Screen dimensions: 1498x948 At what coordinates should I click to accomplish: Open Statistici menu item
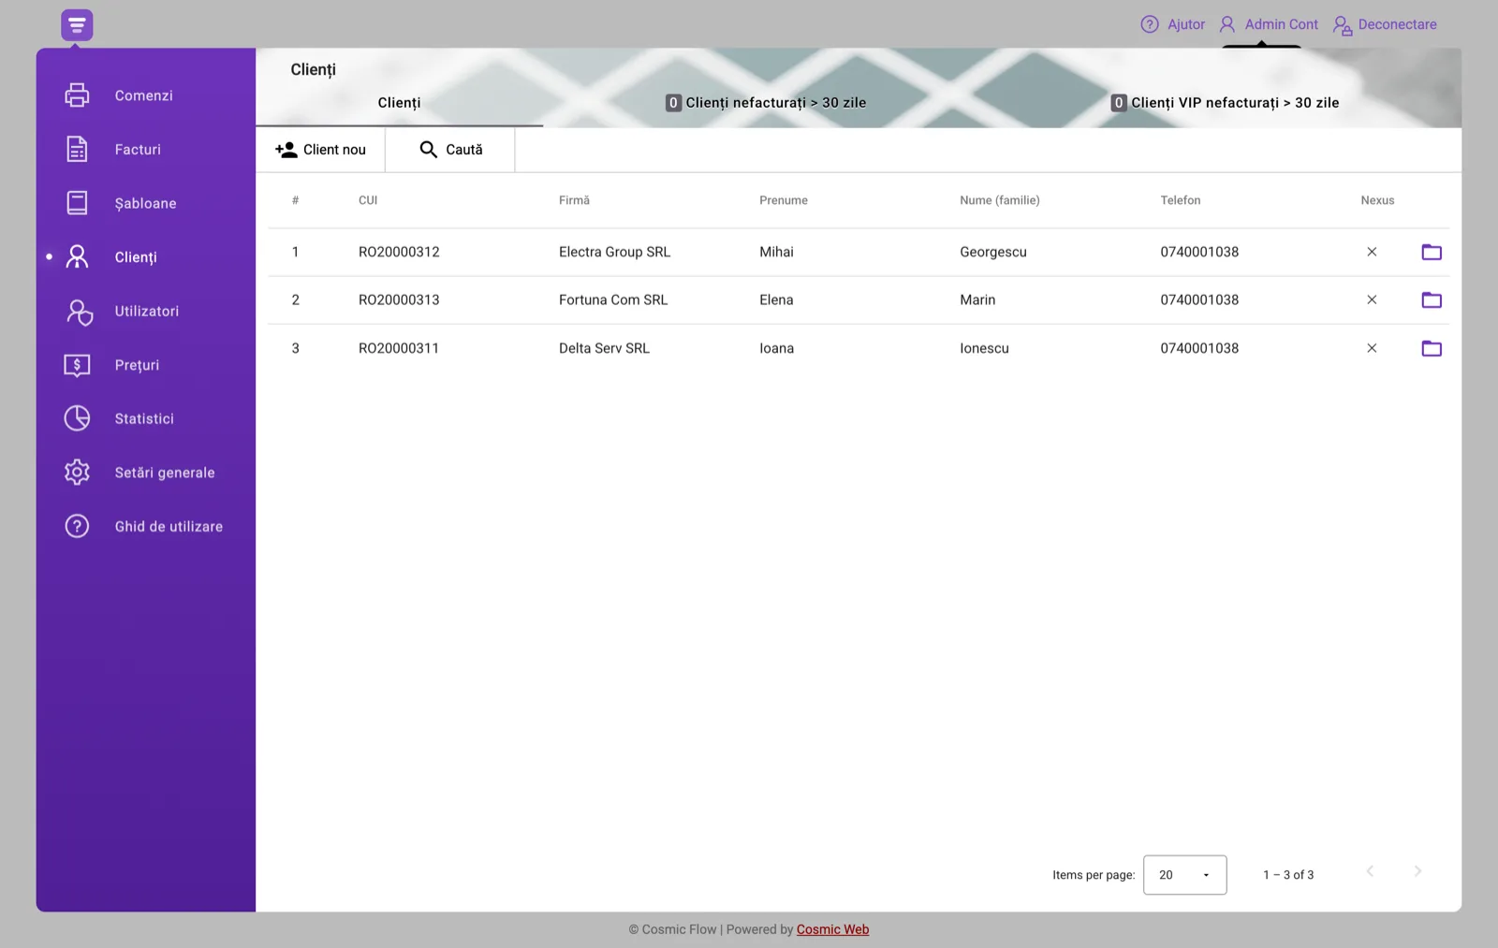145,418
